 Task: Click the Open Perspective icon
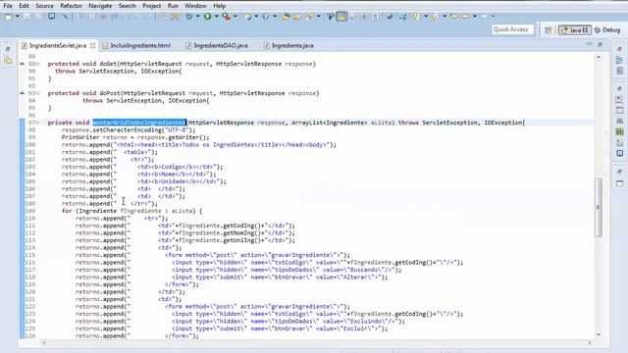pyautogui.click(x=549, y=30)
